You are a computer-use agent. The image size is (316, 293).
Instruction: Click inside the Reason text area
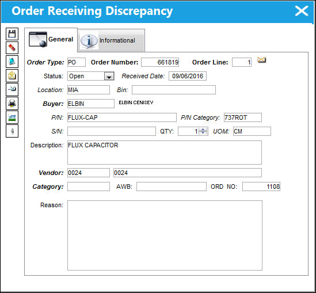(165, 235)
